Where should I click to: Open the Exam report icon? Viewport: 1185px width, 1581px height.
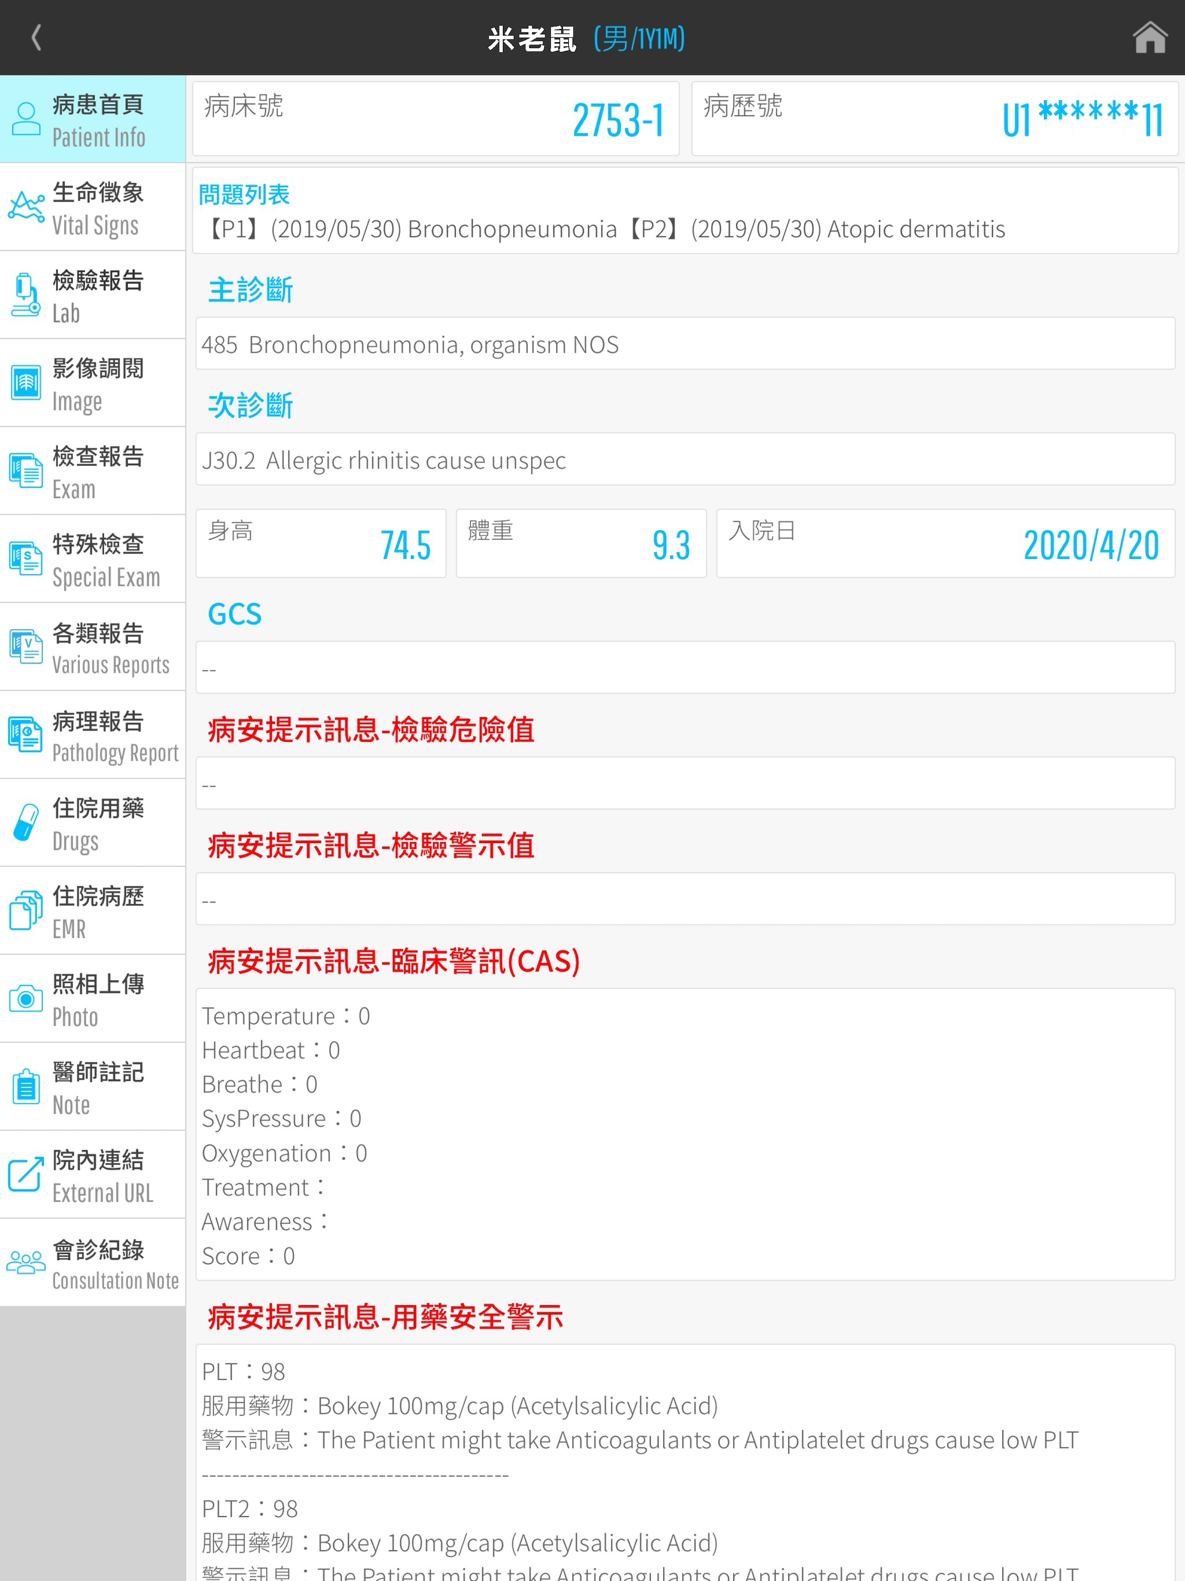[27, 470]
